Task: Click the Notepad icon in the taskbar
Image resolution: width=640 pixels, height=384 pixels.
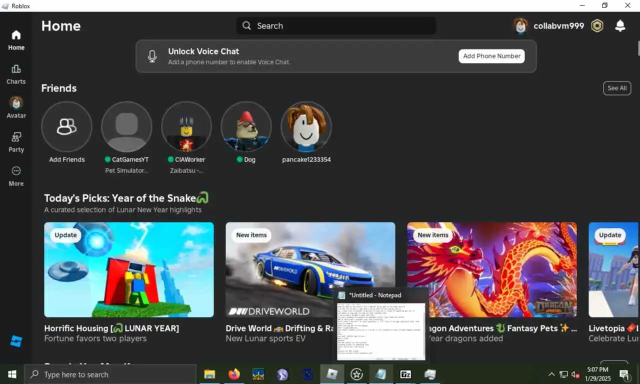Action: coord(381,374)
